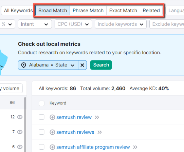
Task: Check the semrush review row checkbox
Action: [x=41, y=117]
